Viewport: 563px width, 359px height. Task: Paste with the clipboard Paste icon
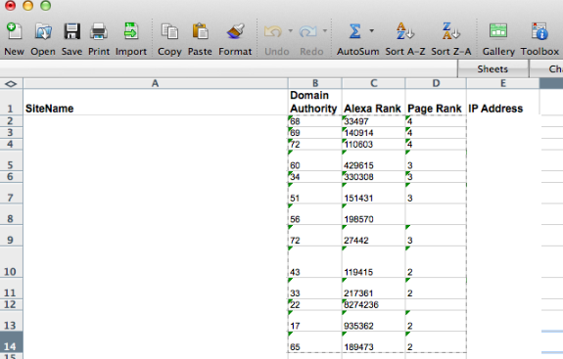[x=200, y=31]
